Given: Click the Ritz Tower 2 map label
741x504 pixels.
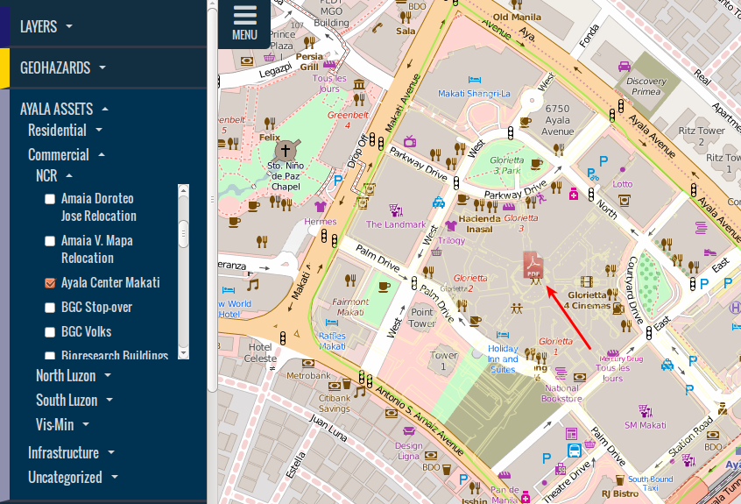Looking at the screenshot, I should (x=702, y=136).
